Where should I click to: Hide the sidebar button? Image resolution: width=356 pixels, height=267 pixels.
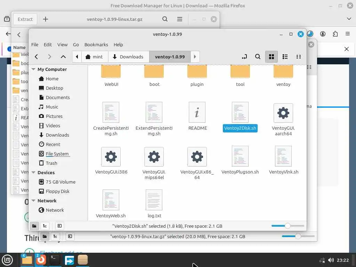59,226
